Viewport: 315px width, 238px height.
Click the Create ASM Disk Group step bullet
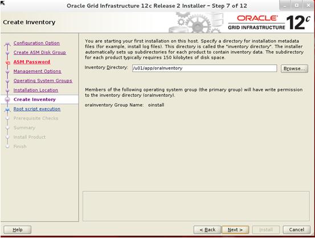[x=7, y=53]
